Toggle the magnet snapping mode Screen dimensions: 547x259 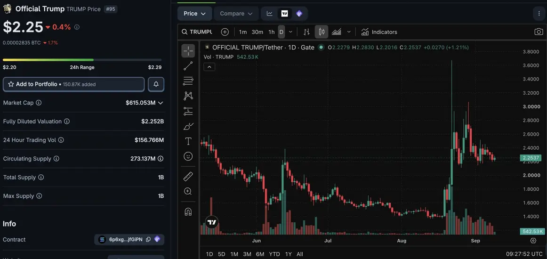(x=188, y=211)
